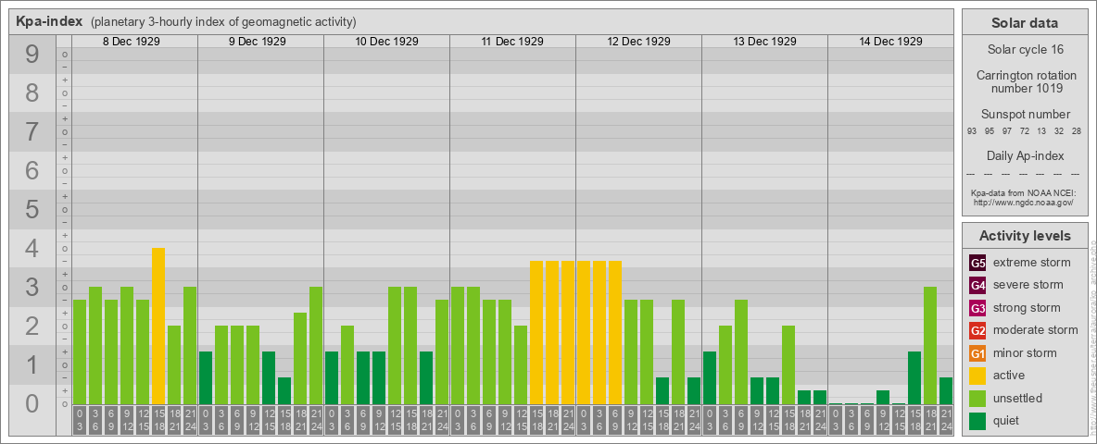Click the G3 strong storm legend badge
This screenshot has height=444, width=1097.
[x=977, y=308]
